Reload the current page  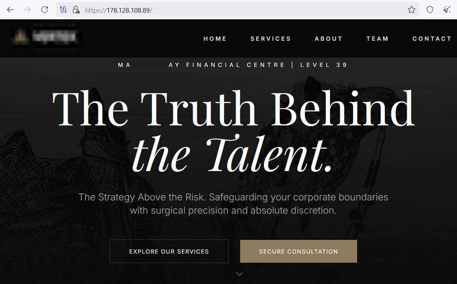(45, 10)
